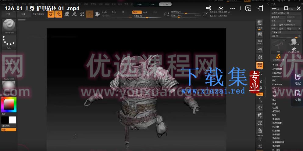Click the orange Alternate button below swatches
The height and width of the screenshot is (151, 303).
(9, 130)
